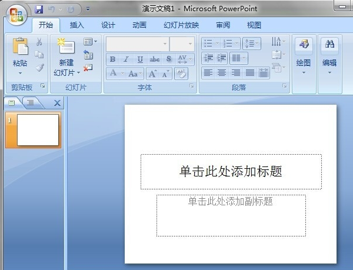Open AV character spacing dropdown
Viewport: 353px width, 270px height.
point(185,59)
